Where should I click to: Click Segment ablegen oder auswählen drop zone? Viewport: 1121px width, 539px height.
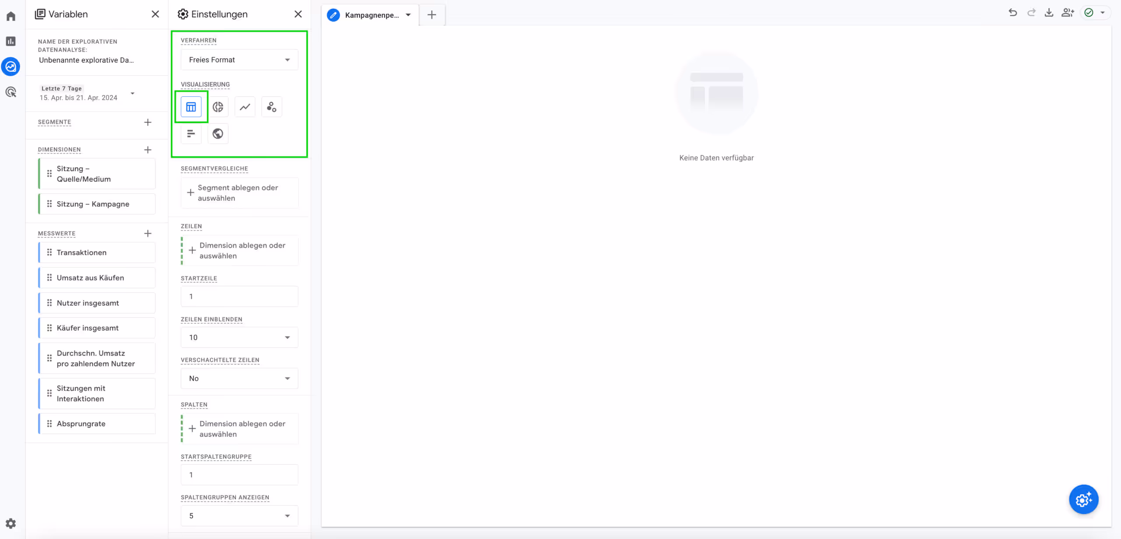(240, 193)
